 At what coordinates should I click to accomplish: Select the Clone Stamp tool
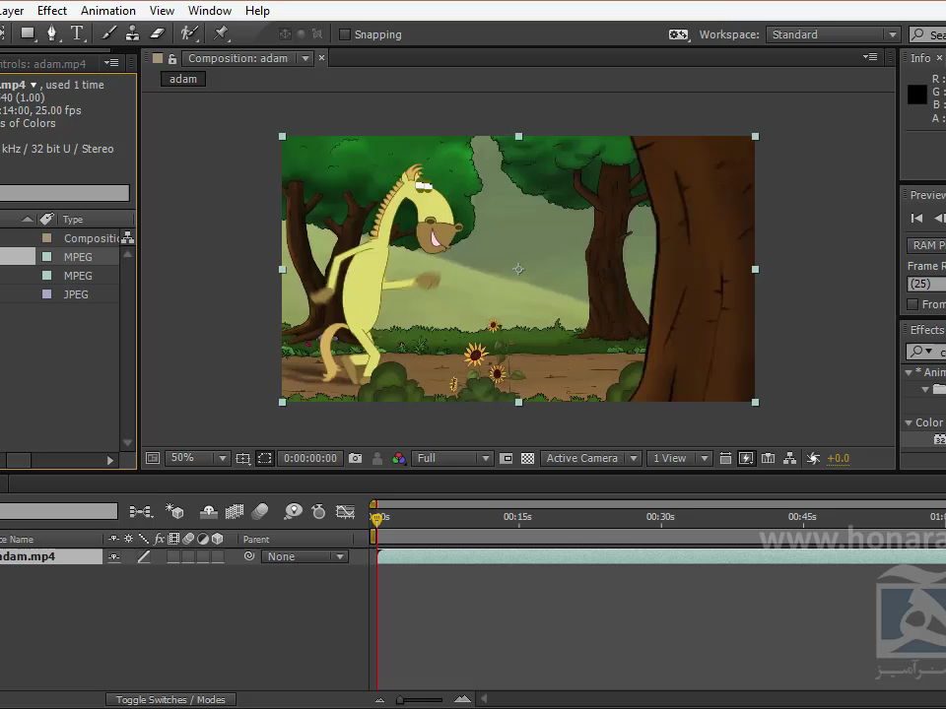(x=132, y=33)
